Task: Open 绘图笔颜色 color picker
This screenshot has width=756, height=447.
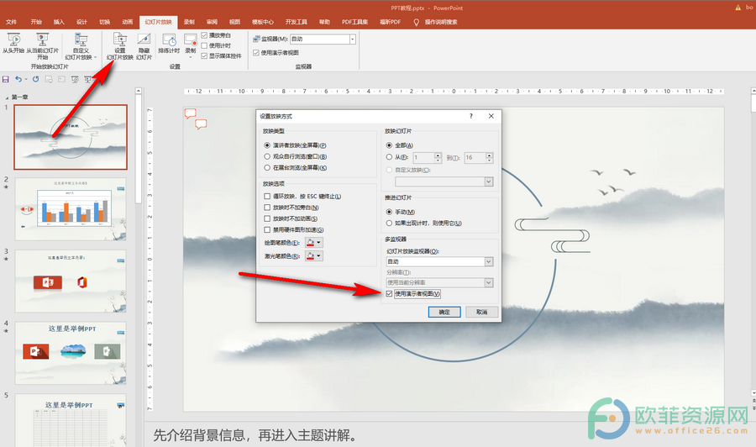Action: coord(314,243)
